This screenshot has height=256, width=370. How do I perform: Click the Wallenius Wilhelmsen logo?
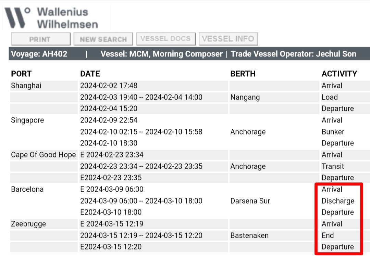51,18
